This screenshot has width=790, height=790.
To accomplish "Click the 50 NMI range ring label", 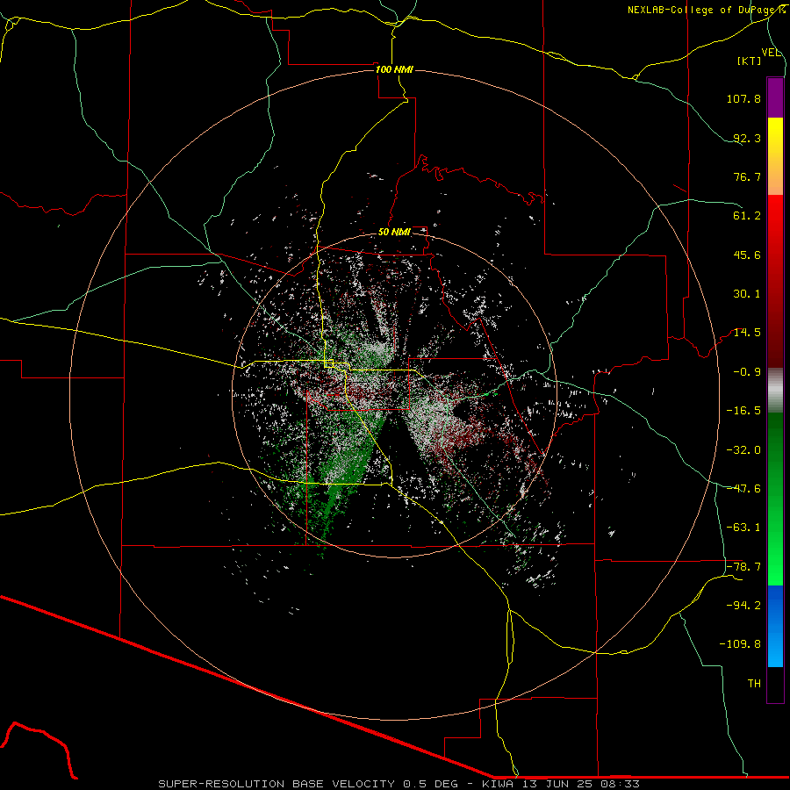I will pyautogui.click(x=394, y=233).
